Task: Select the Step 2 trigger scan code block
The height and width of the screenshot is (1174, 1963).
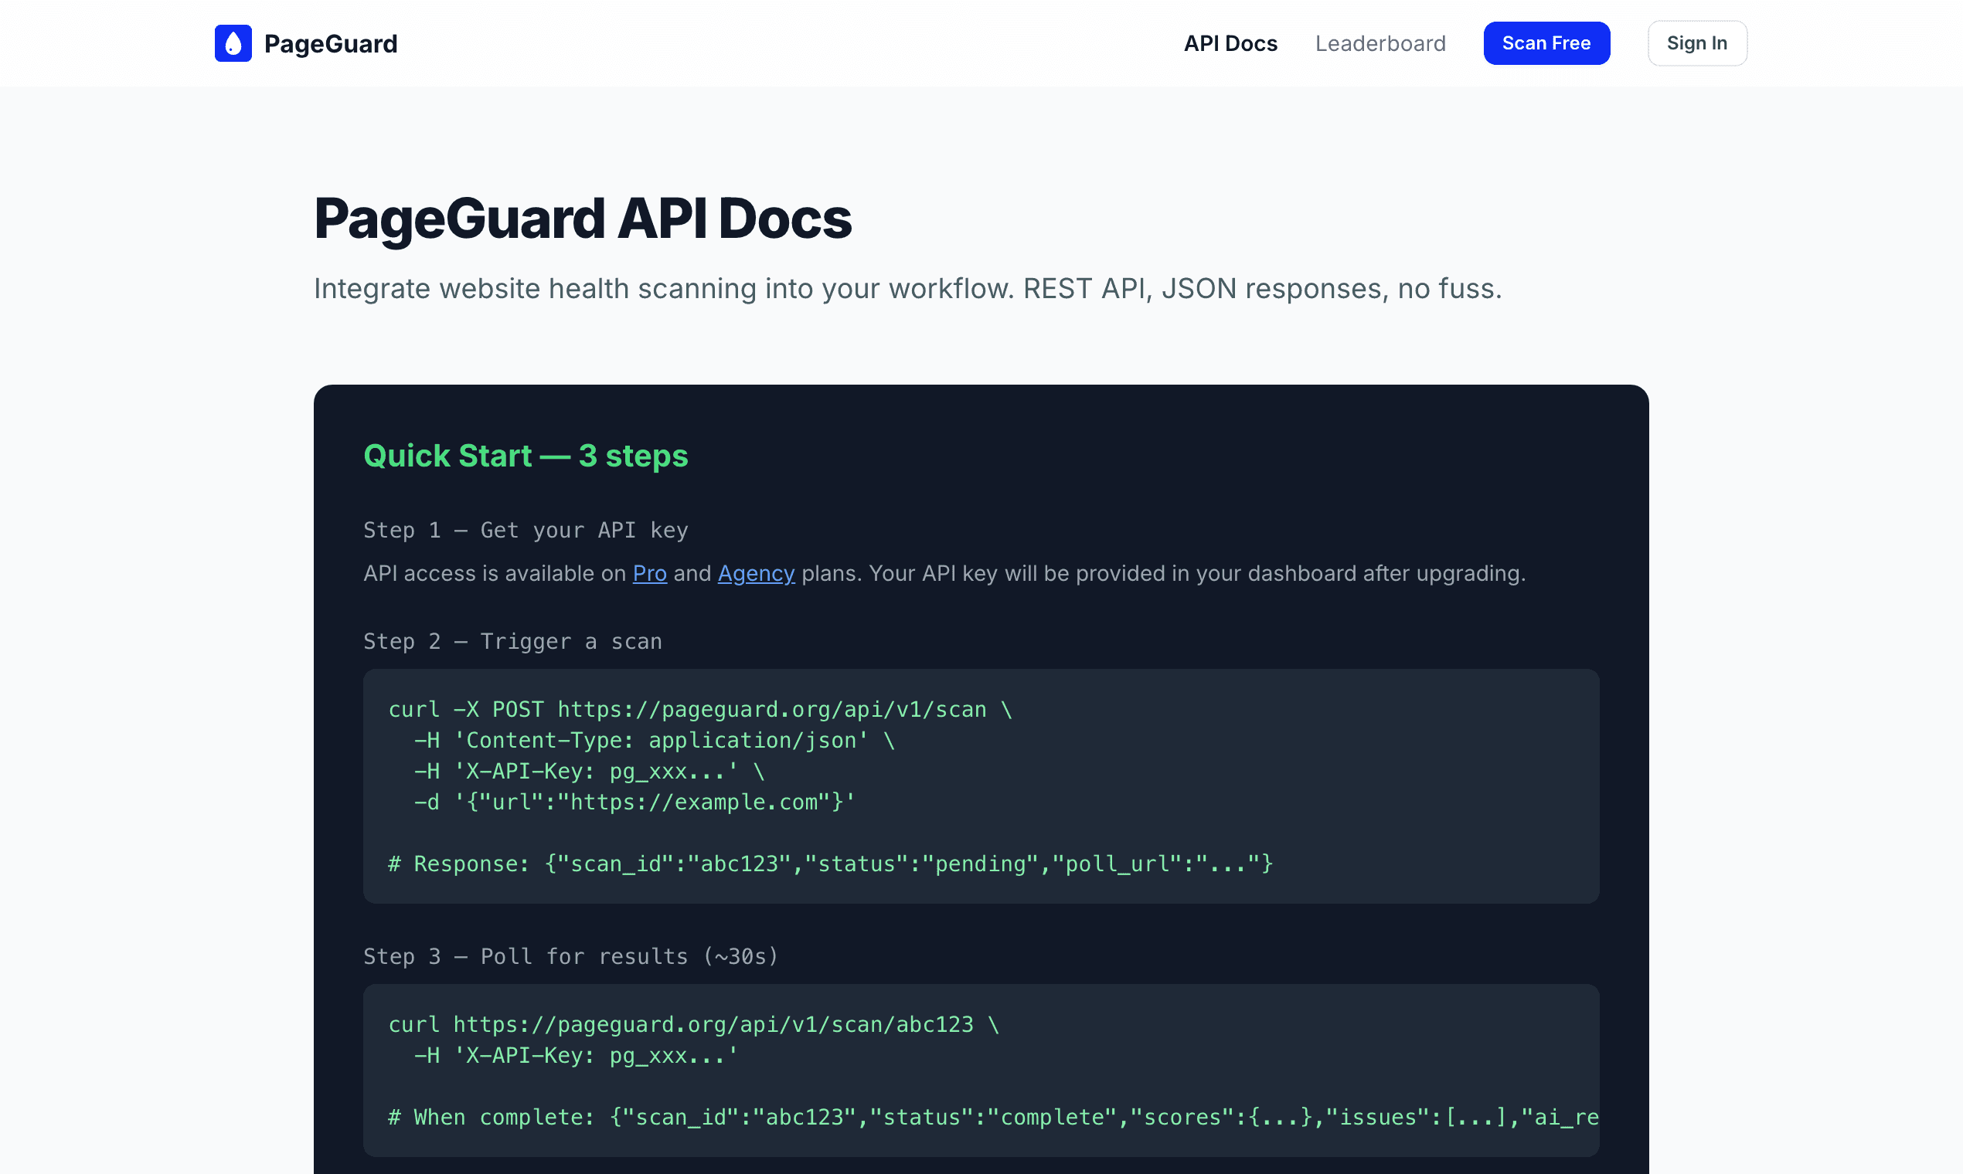Action: click(x=980, y=786)
